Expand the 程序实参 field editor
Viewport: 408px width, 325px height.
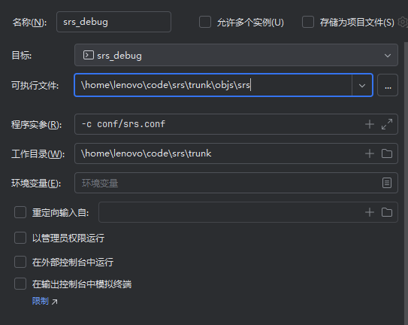coord(387,124)
